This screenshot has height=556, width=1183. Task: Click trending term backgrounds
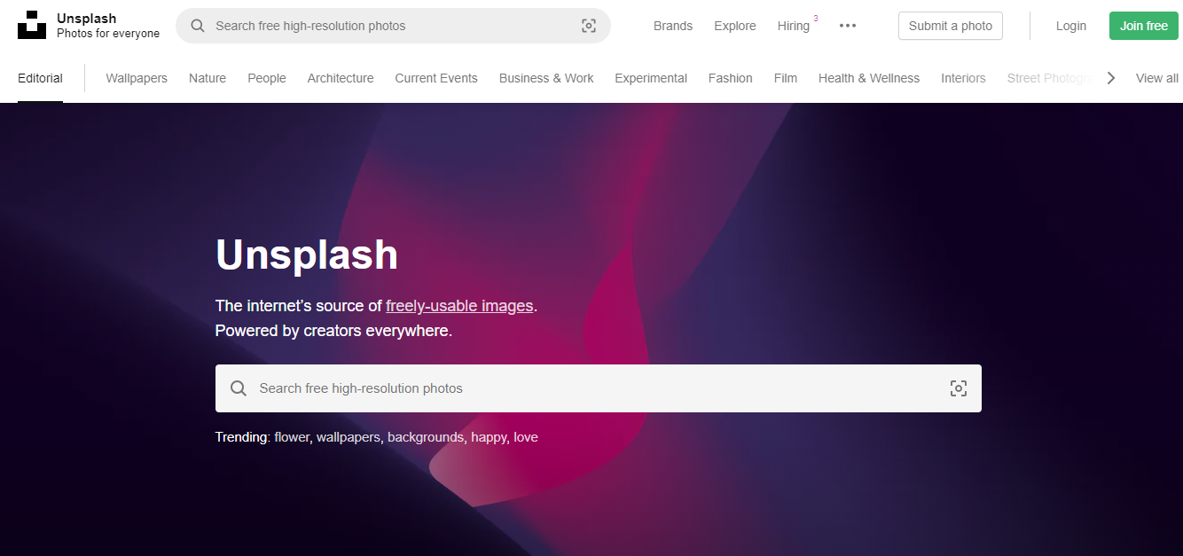[x=425, y=437]
